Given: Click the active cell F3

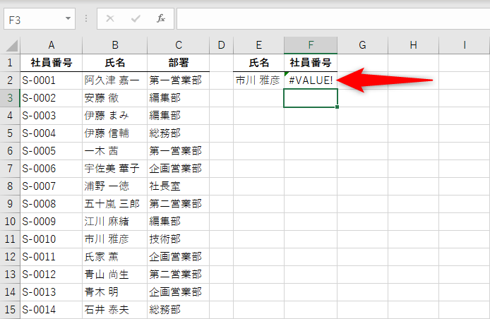Looking at the screenshot, I should pyautogui.click(x=311, y=98).
